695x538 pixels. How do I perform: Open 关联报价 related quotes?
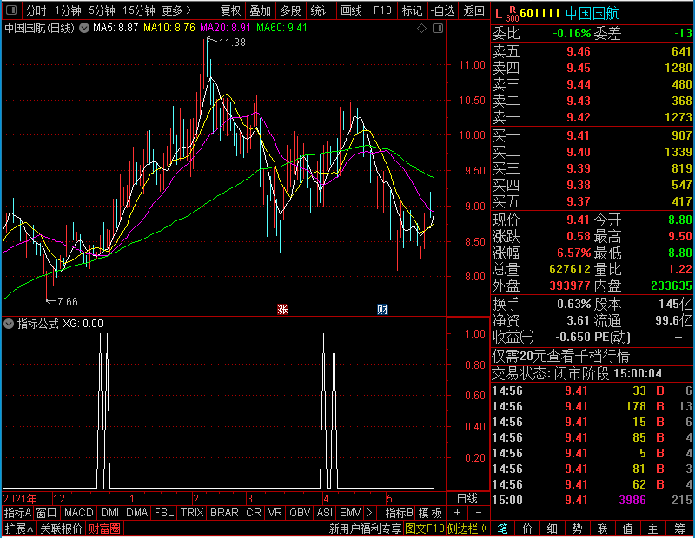(x=61, y=528)
